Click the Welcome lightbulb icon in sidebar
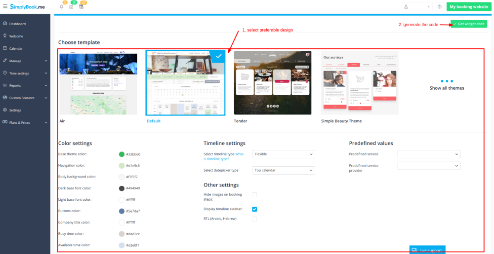 (5, 36)
